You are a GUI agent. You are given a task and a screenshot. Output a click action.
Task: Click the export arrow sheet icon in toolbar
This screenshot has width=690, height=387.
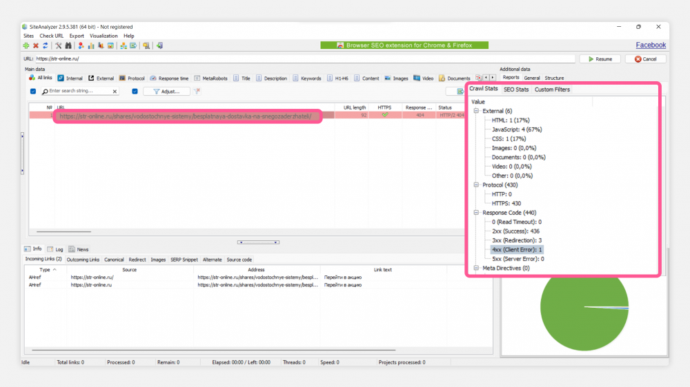pos(133,45)
